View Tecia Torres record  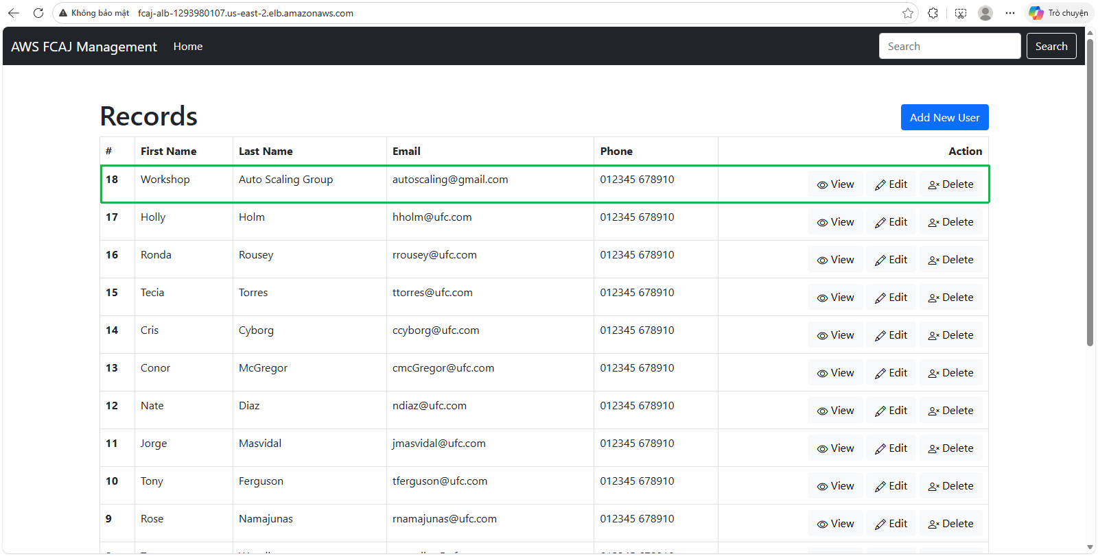pyautogui.click(x=835, y=298)
